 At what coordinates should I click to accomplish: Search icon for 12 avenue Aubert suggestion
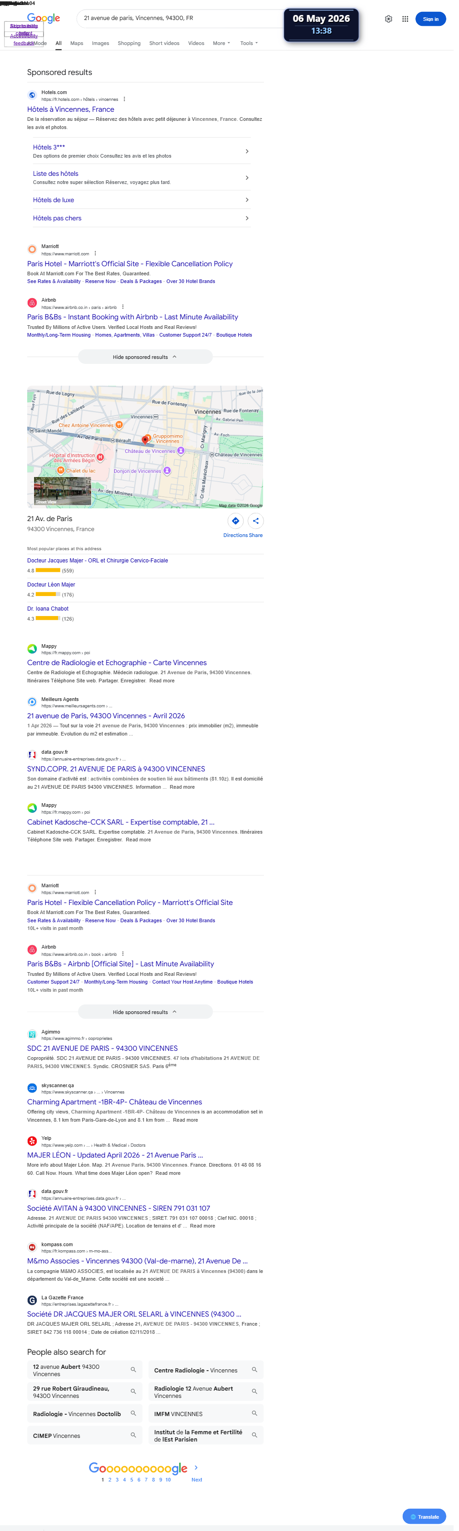tap(133, 1369)
